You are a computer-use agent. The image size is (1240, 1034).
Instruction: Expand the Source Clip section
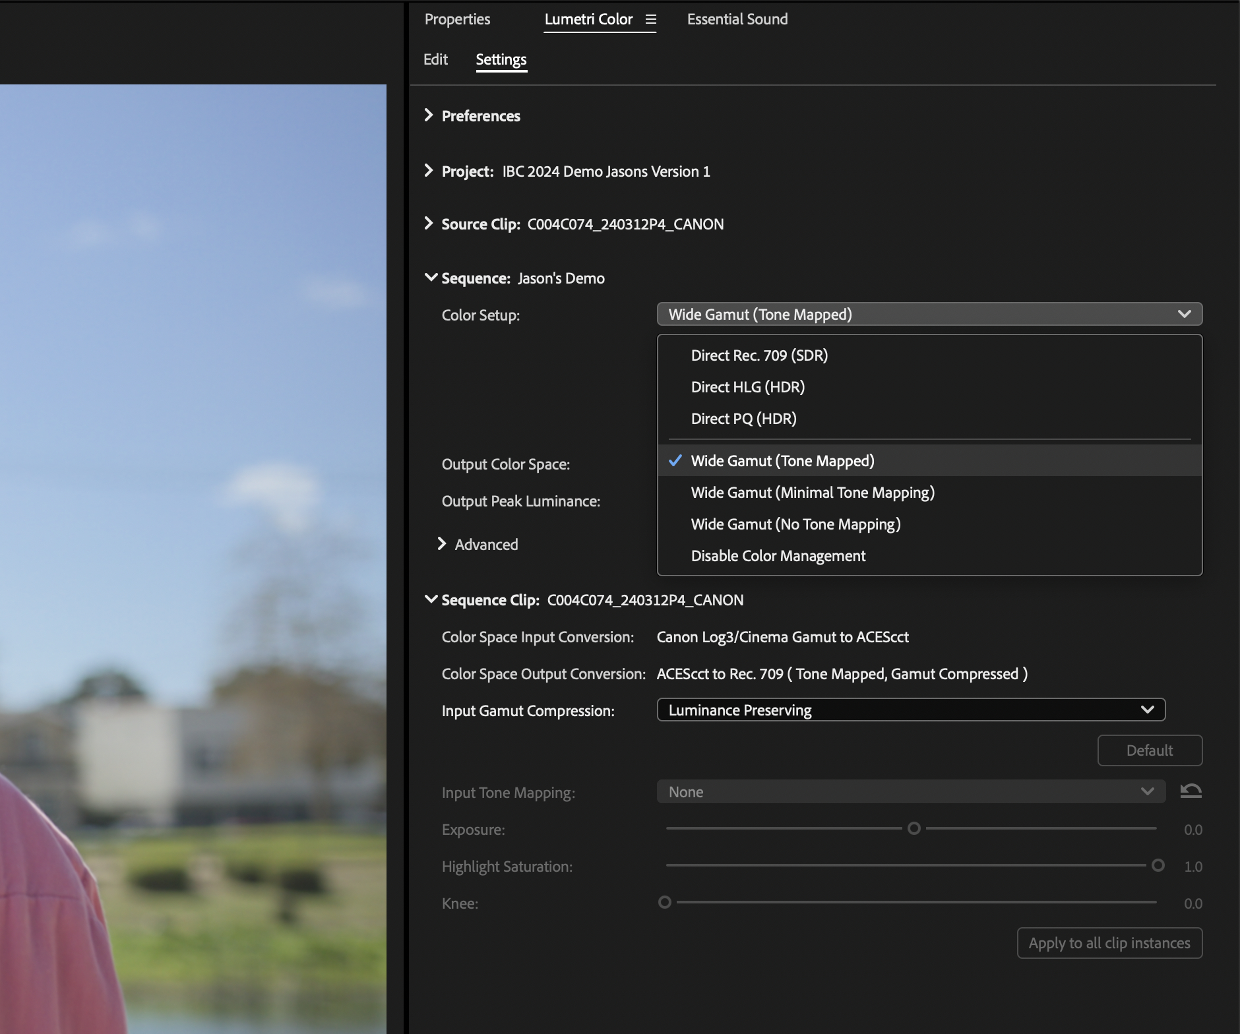(429, 224)
